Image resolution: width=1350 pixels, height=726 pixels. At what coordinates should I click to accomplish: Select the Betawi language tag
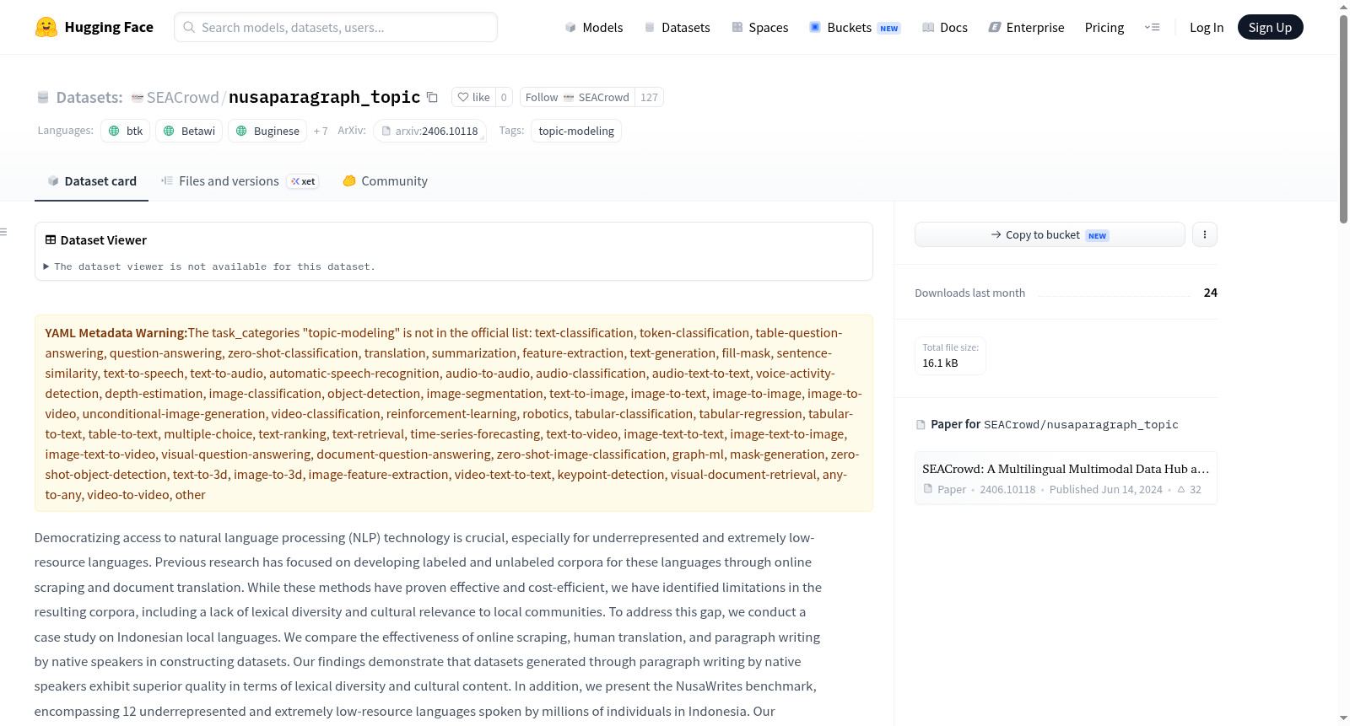[x=189, y=131]
